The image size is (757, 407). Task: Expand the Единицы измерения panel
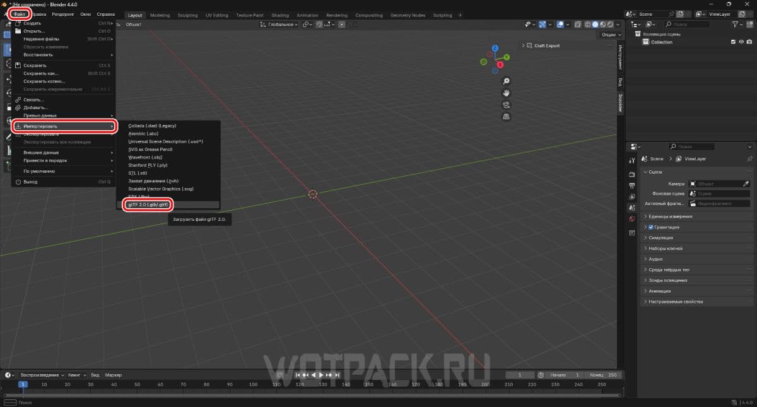(x=697, y=216)
